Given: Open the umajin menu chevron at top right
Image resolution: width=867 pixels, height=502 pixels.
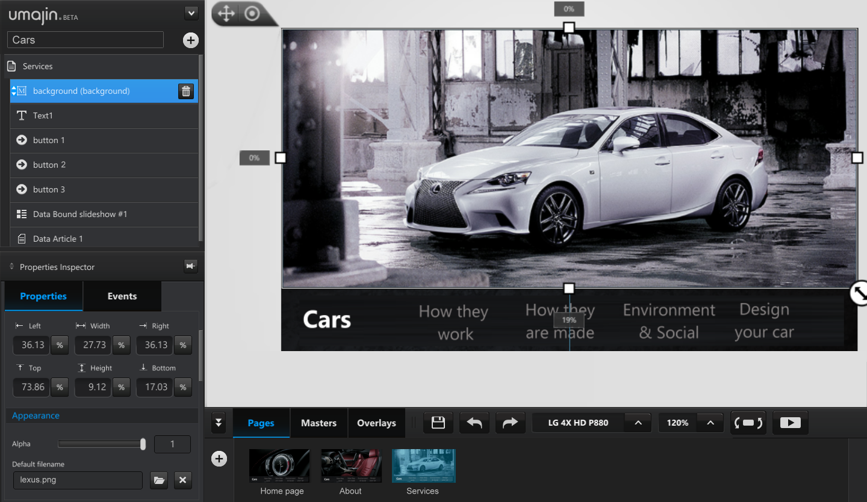Looking at the screenshot, I should pos(191,13).
